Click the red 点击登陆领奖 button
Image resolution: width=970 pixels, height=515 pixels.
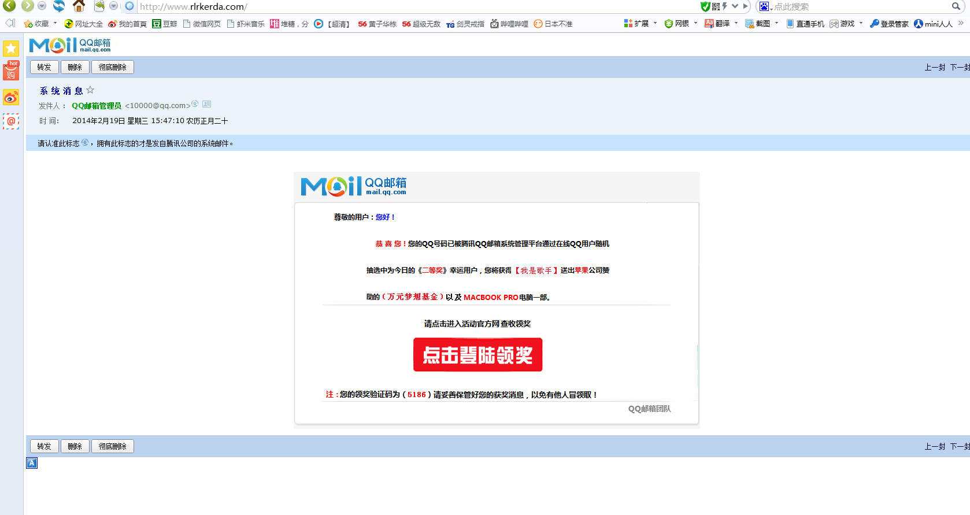coord(478,354)
